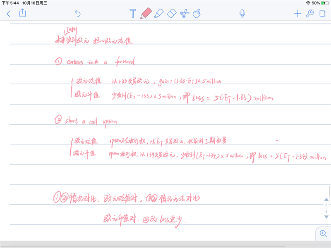Viewport: 331px width, 248px height.
Task: Open the plus insert menu
Action: coord(297,14)
